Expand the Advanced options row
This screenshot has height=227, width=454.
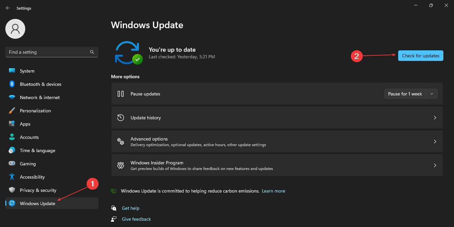point(277,141)
